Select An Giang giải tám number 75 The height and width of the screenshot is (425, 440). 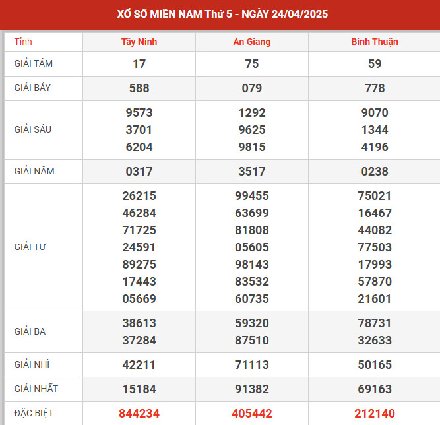[252, 64]
